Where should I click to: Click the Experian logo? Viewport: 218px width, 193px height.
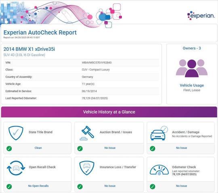pos(201,15)
